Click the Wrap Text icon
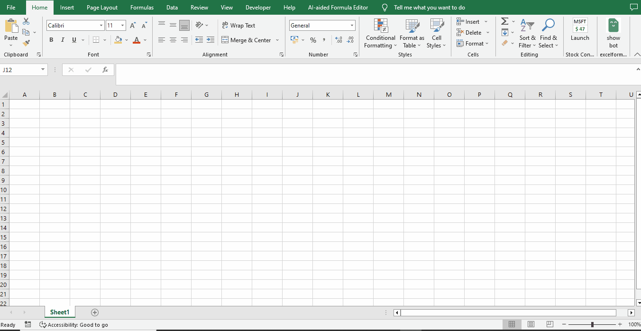This screenshot has height=331, width=641. [225, 25]
